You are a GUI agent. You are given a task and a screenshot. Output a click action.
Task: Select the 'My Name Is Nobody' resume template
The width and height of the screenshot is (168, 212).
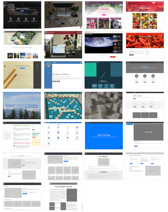pos(63,75)
